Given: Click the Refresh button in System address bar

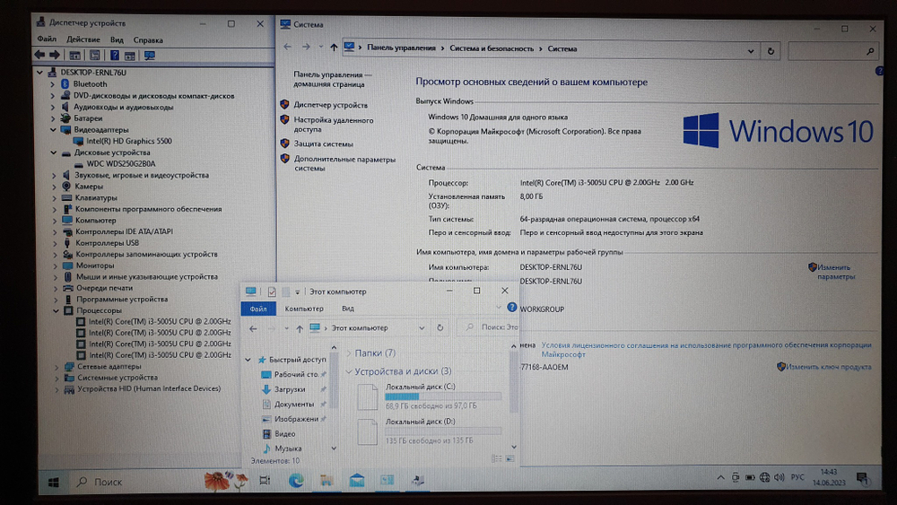Looking at the screenshot, I should (x=771, y=51).
